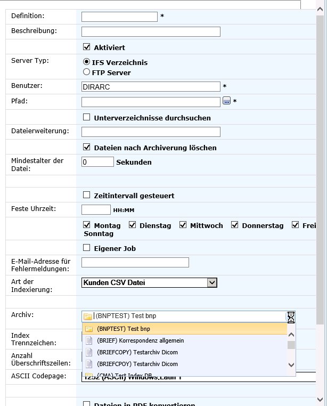Click document icon of (BRIEF) Korrespondenz allgemein
The height and width of the screenshot is (406, 327).
point(89,340)
